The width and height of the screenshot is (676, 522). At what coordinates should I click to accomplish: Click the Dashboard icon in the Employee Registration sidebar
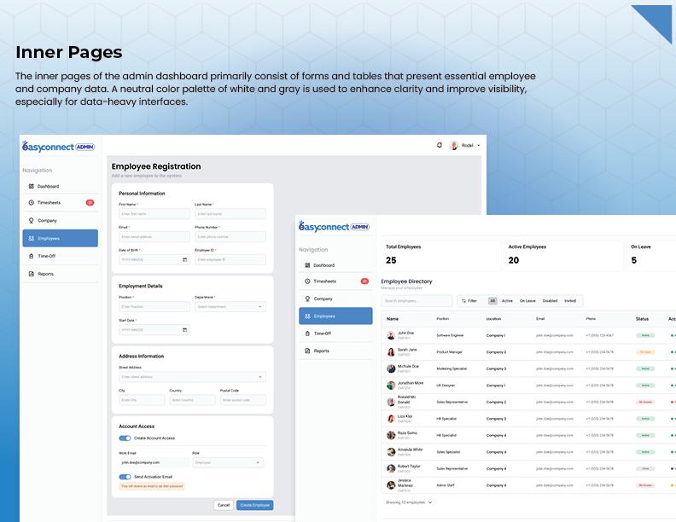point(32,186)
